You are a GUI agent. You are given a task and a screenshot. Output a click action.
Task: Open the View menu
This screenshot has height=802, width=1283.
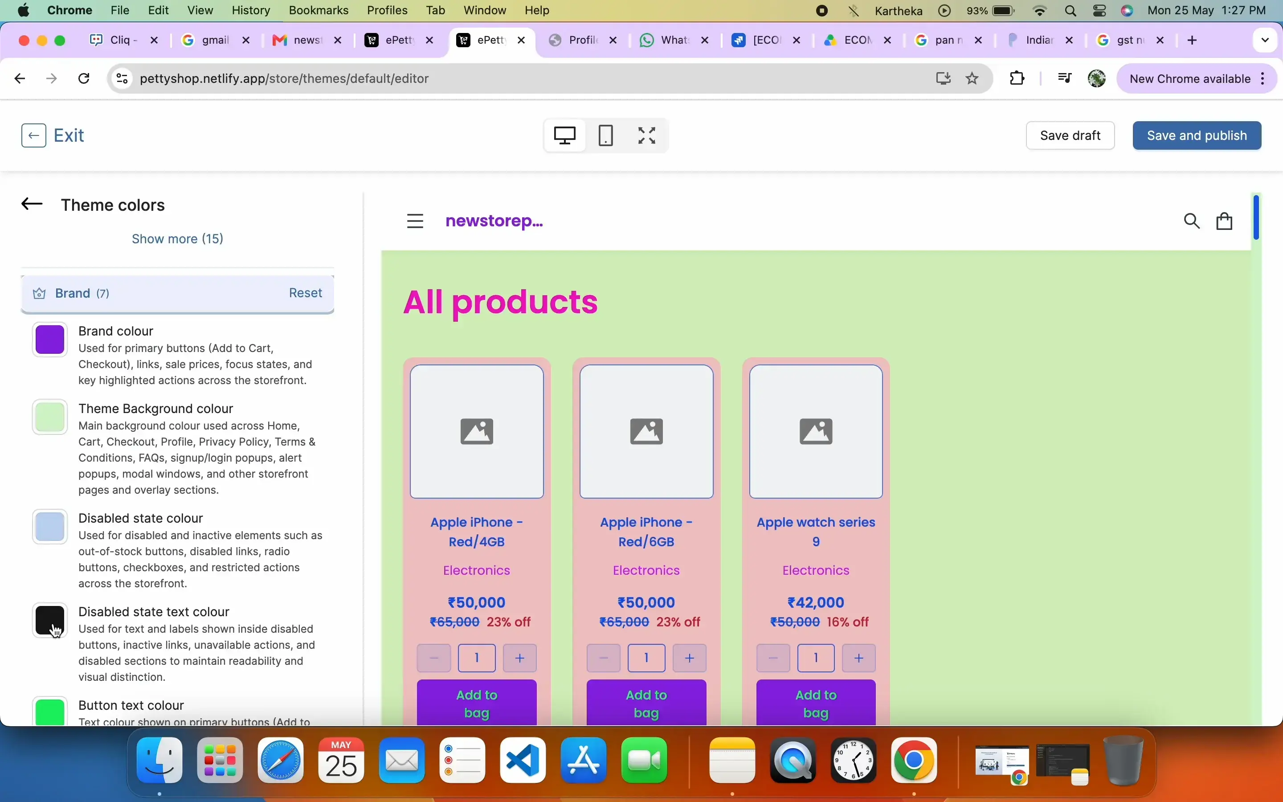click(x=200, y=11)
